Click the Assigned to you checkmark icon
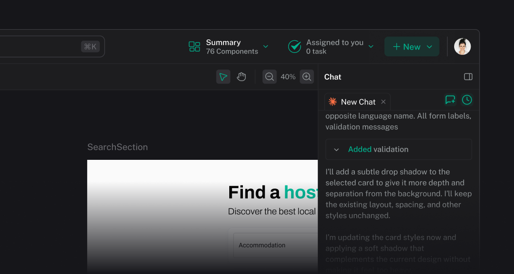Image resolution: width=514 pixels, height=274 pixels. pyautogui.click(x=294, y=47)
